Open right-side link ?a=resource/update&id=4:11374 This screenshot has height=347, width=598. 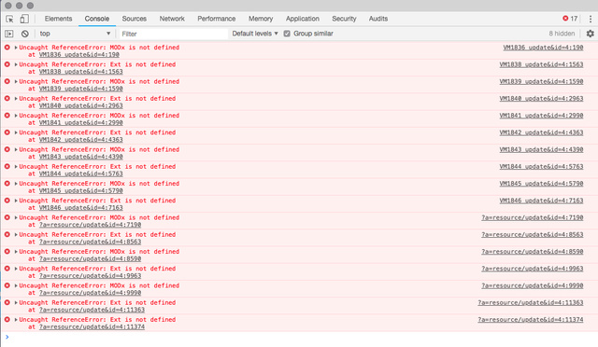[x=531, y=320]
